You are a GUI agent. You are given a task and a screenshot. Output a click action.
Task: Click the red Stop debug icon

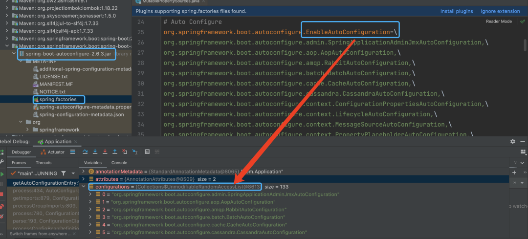[1, 194]
